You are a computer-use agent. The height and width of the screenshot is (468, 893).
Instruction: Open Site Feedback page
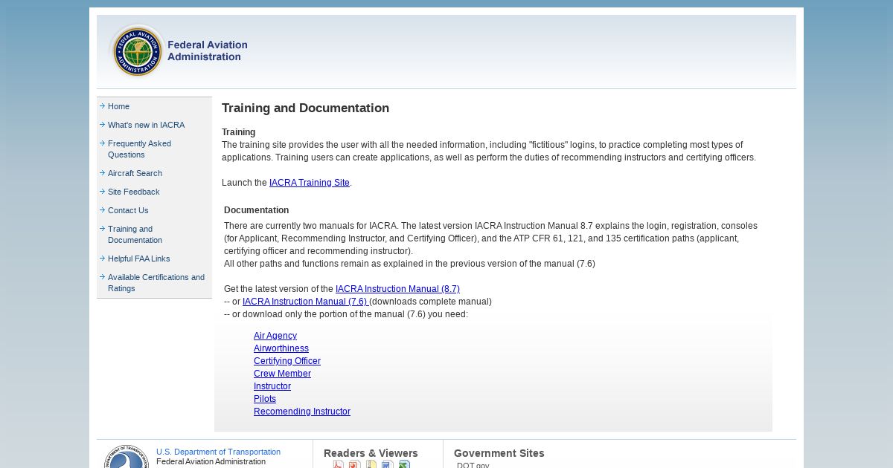(x=133, y=192)
